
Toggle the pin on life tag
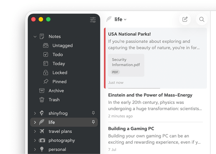point(93,122)
